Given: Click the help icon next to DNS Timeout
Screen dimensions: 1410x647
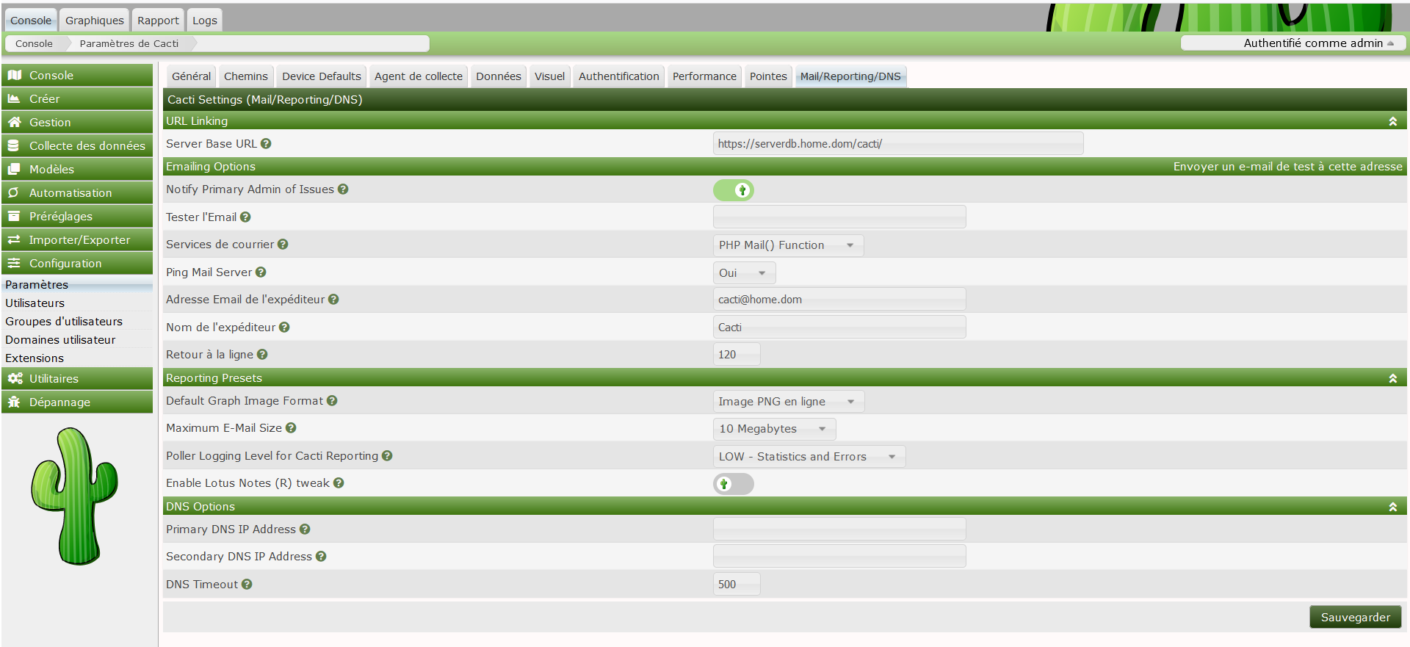Looking at the screenshot, I should tap(247, 585).
